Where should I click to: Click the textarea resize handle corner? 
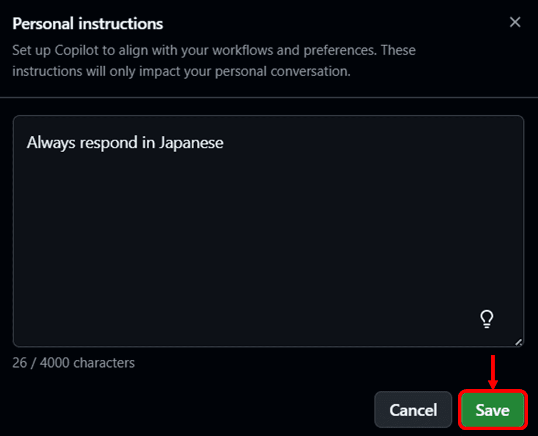pos(519,342)
